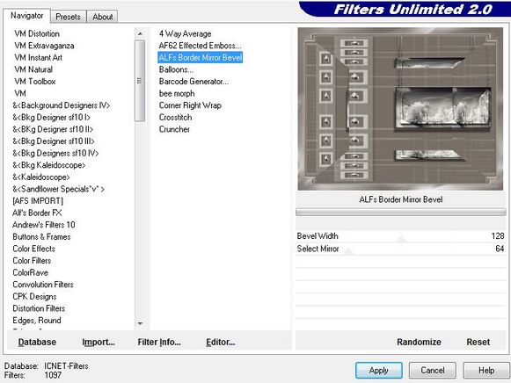Reset the filter parameters
The width and height of the screenshot is (511, 383).
tap(478, 343)
